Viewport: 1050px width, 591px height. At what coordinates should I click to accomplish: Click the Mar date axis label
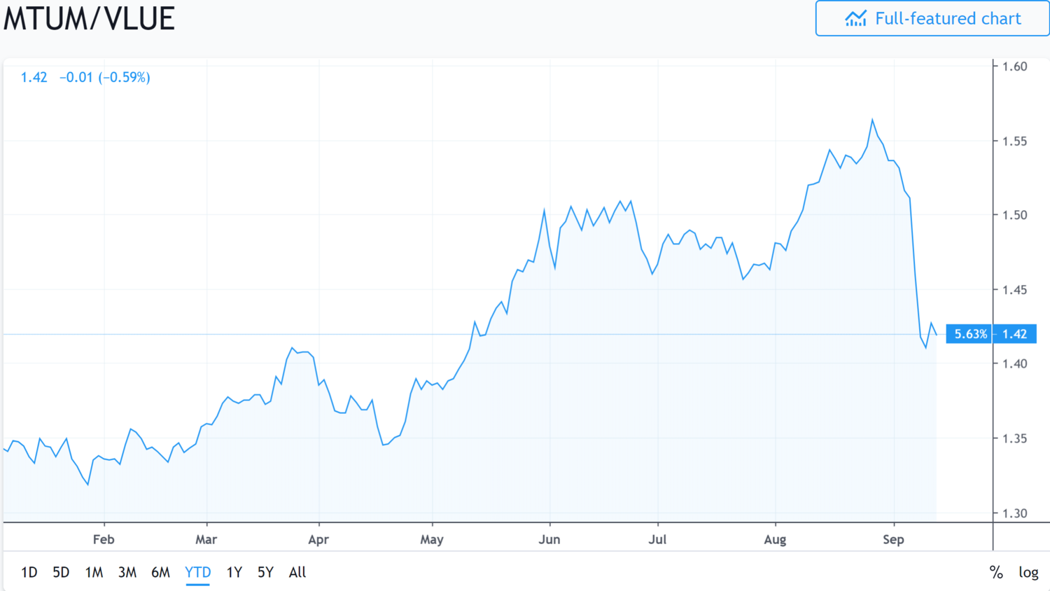(206, 539)
